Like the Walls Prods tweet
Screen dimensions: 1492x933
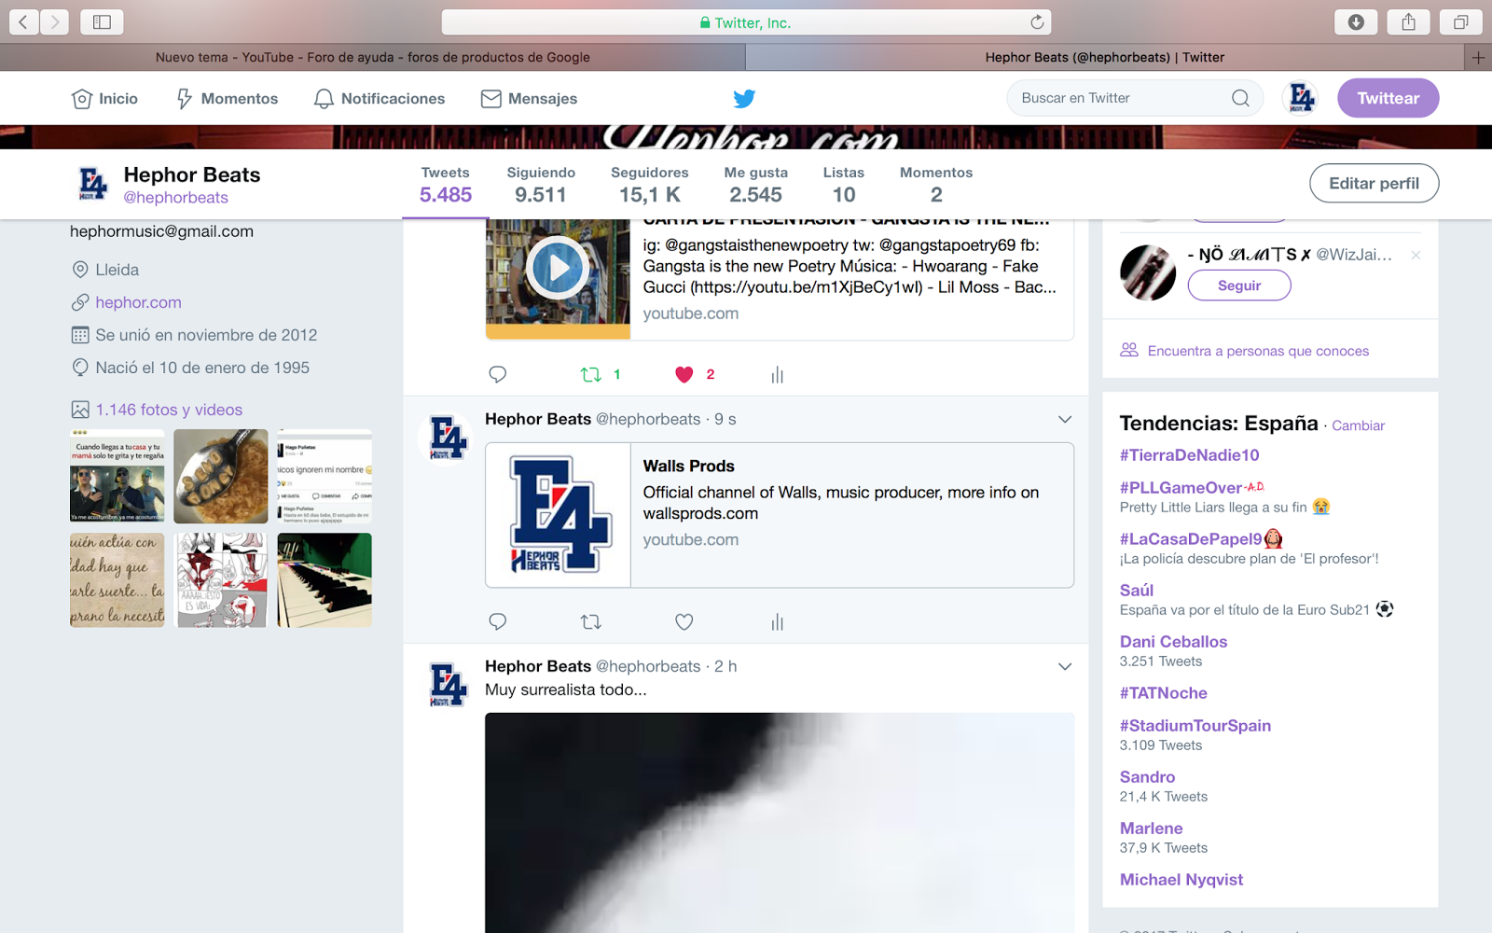pyautogui.click(x=684, y=622)
